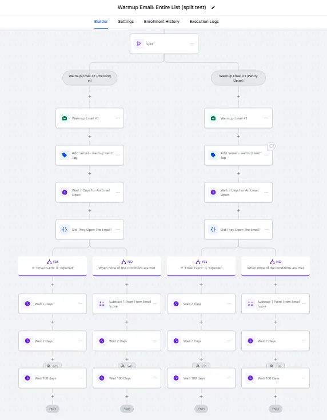Open three-dot menu on leftmost Wait 100 days node
The width and height of the screenshot is (327, 420).
[x=81, y=378]
